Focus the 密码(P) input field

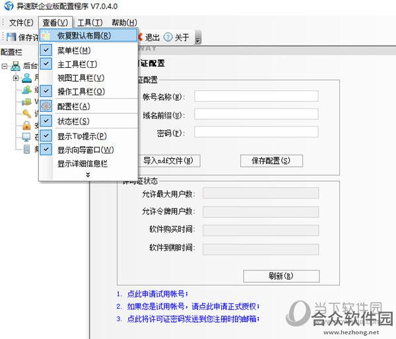(256, 132)
